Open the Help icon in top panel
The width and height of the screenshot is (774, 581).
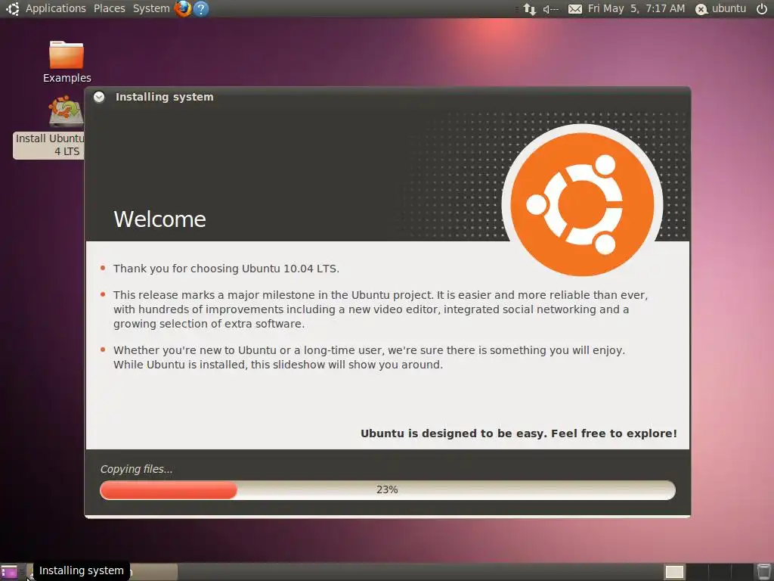pyautogui.click(x=201, y=8)
